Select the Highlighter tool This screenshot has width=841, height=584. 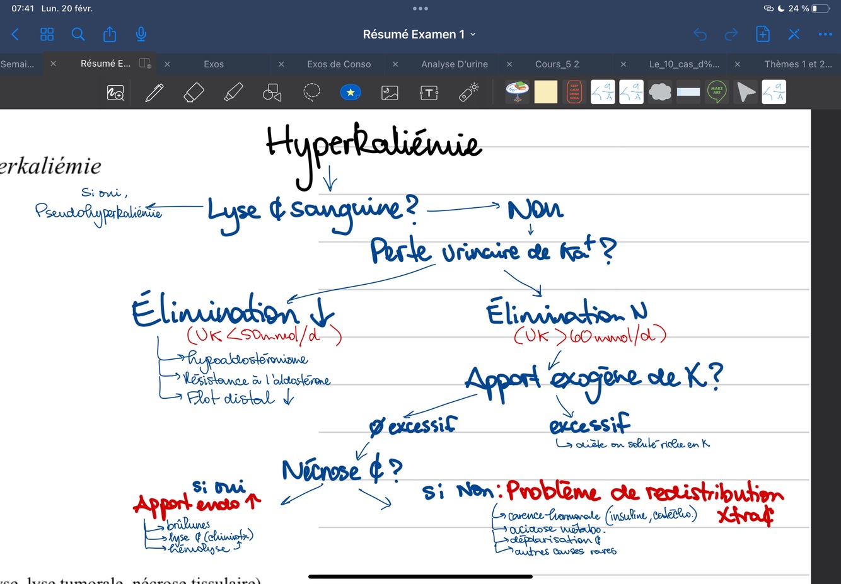coord(233,93)
